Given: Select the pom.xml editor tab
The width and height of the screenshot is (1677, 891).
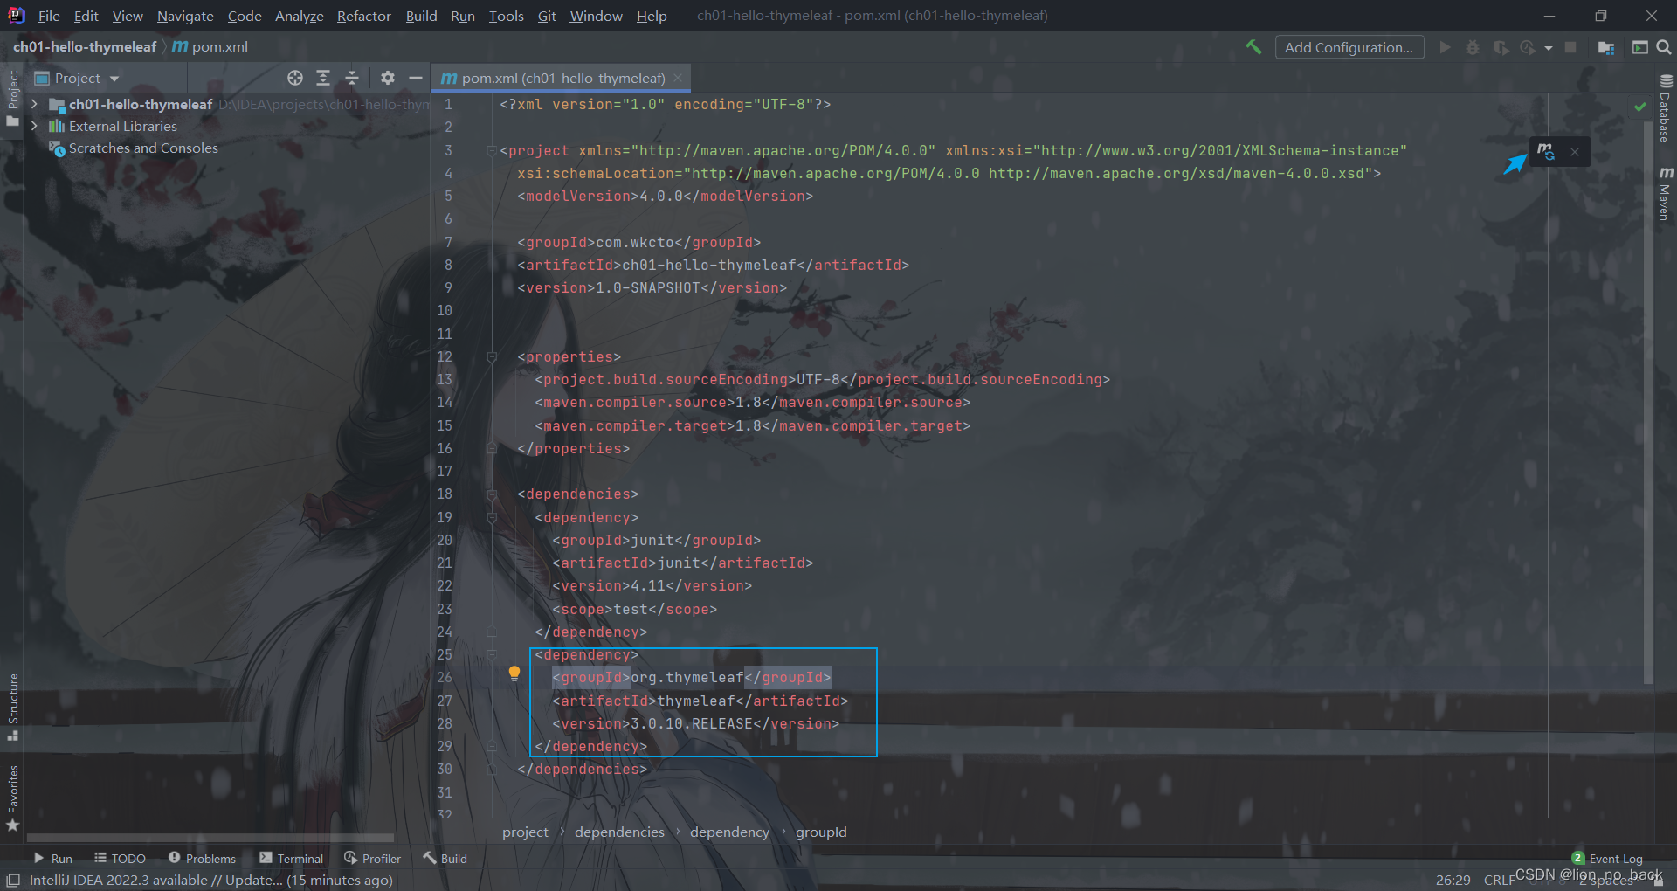Looking at the screenshot, I should pos(562,78).
